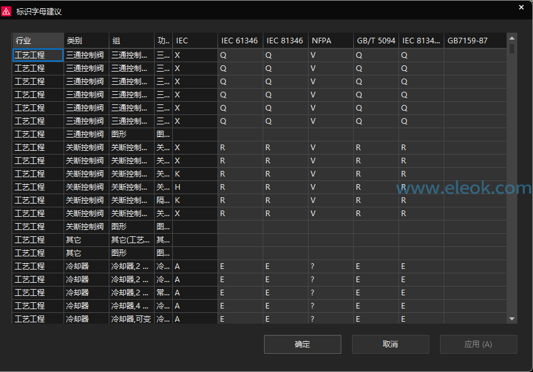Click the 类别 column header
The image size is (533, 372).
86,41
